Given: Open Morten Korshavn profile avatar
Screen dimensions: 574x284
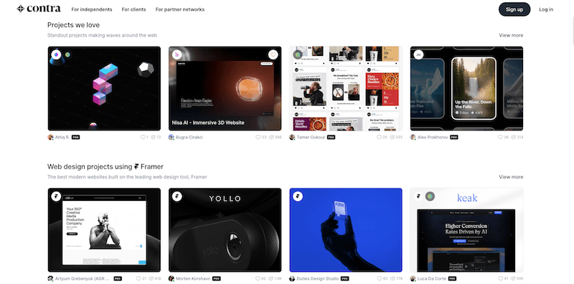Looking at the screenshot, I should coord(171,279).
